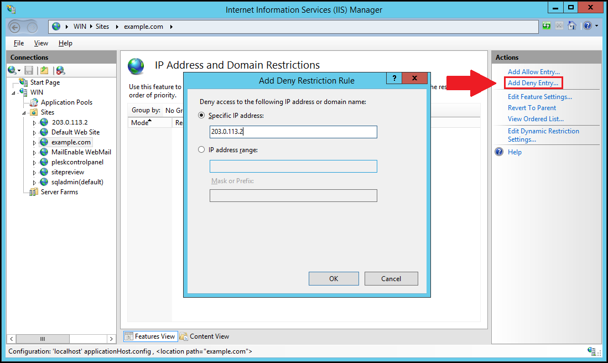Expand the MailEnable WebMail site node
This screenshot has height=363, width=608.
pyautogui.click(x=34, y=153)
